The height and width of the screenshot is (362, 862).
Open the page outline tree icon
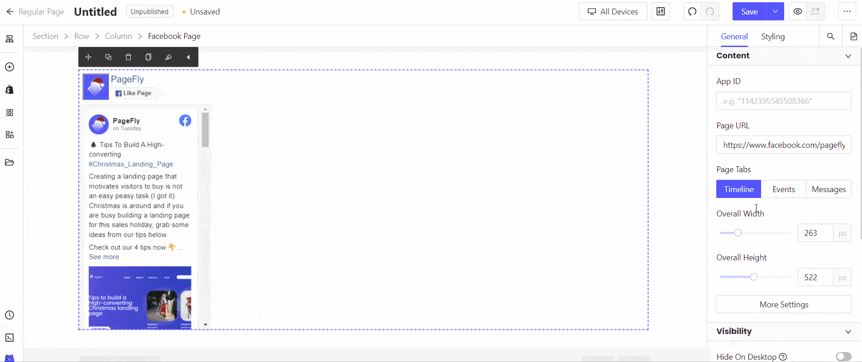[10, 39]
